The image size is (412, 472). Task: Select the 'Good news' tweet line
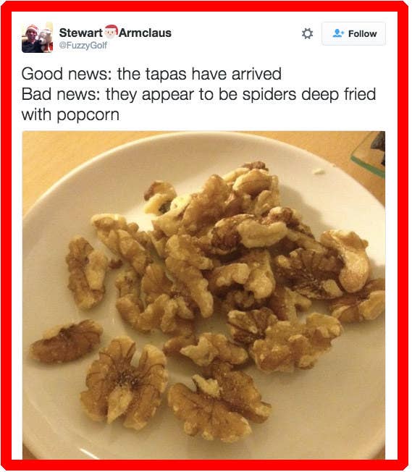[151, 74]
